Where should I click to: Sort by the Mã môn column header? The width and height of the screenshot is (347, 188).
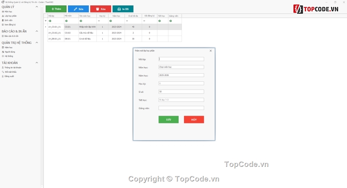[71, 16]
